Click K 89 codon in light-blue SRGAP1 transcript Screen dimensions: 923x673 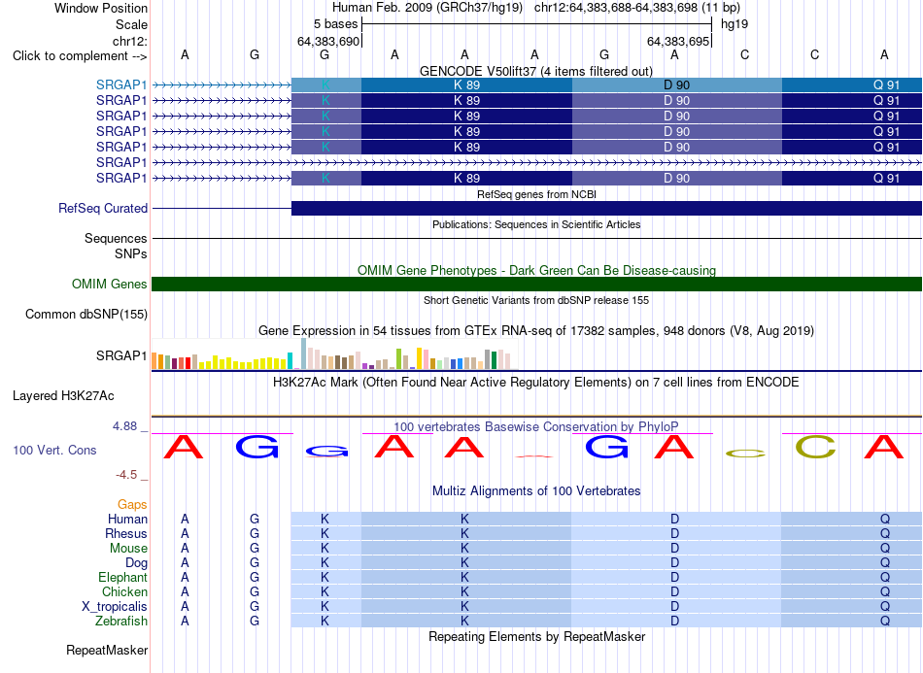[466, 84]
